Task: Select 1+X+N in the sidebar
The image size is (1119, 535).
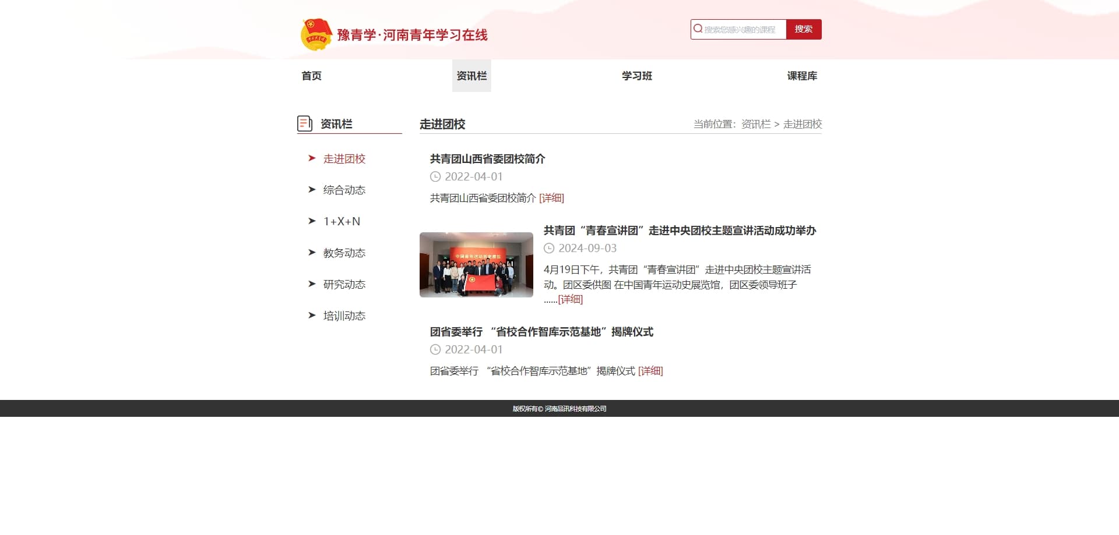Action: 342,222
